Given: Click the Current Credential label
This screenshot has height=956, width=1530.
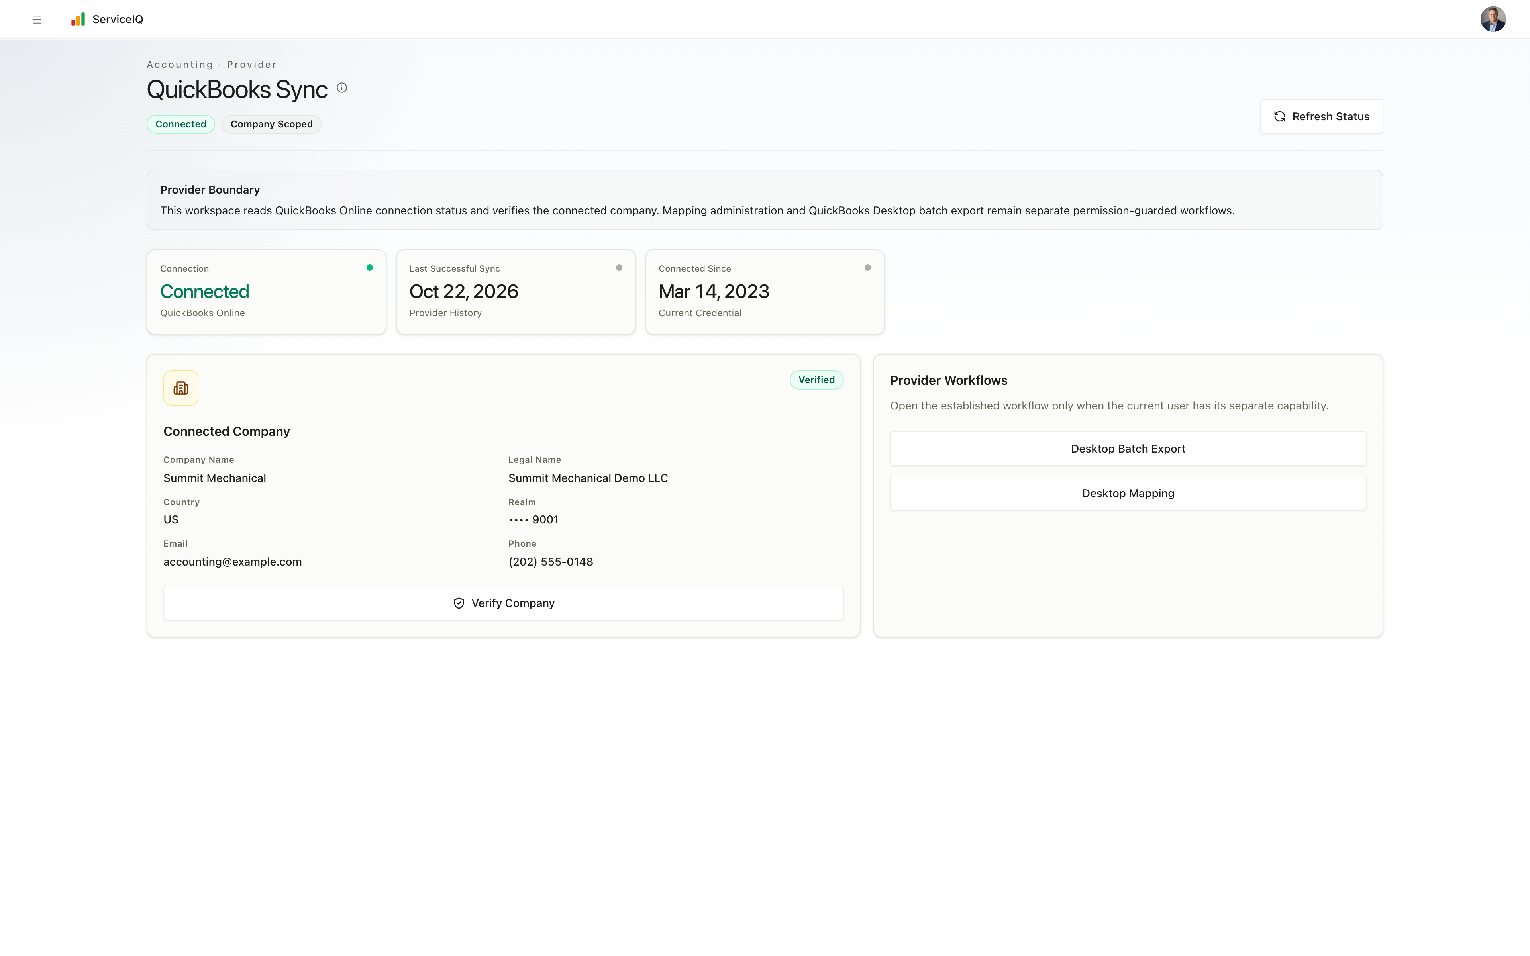Looking at the screenshot, I should point(700,313).
